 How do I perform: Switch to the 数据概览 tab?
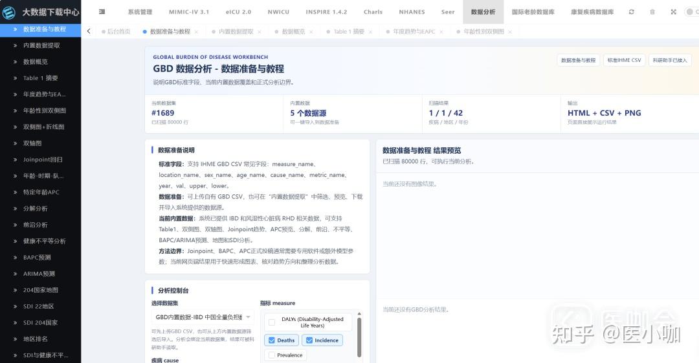click(290, 32)
